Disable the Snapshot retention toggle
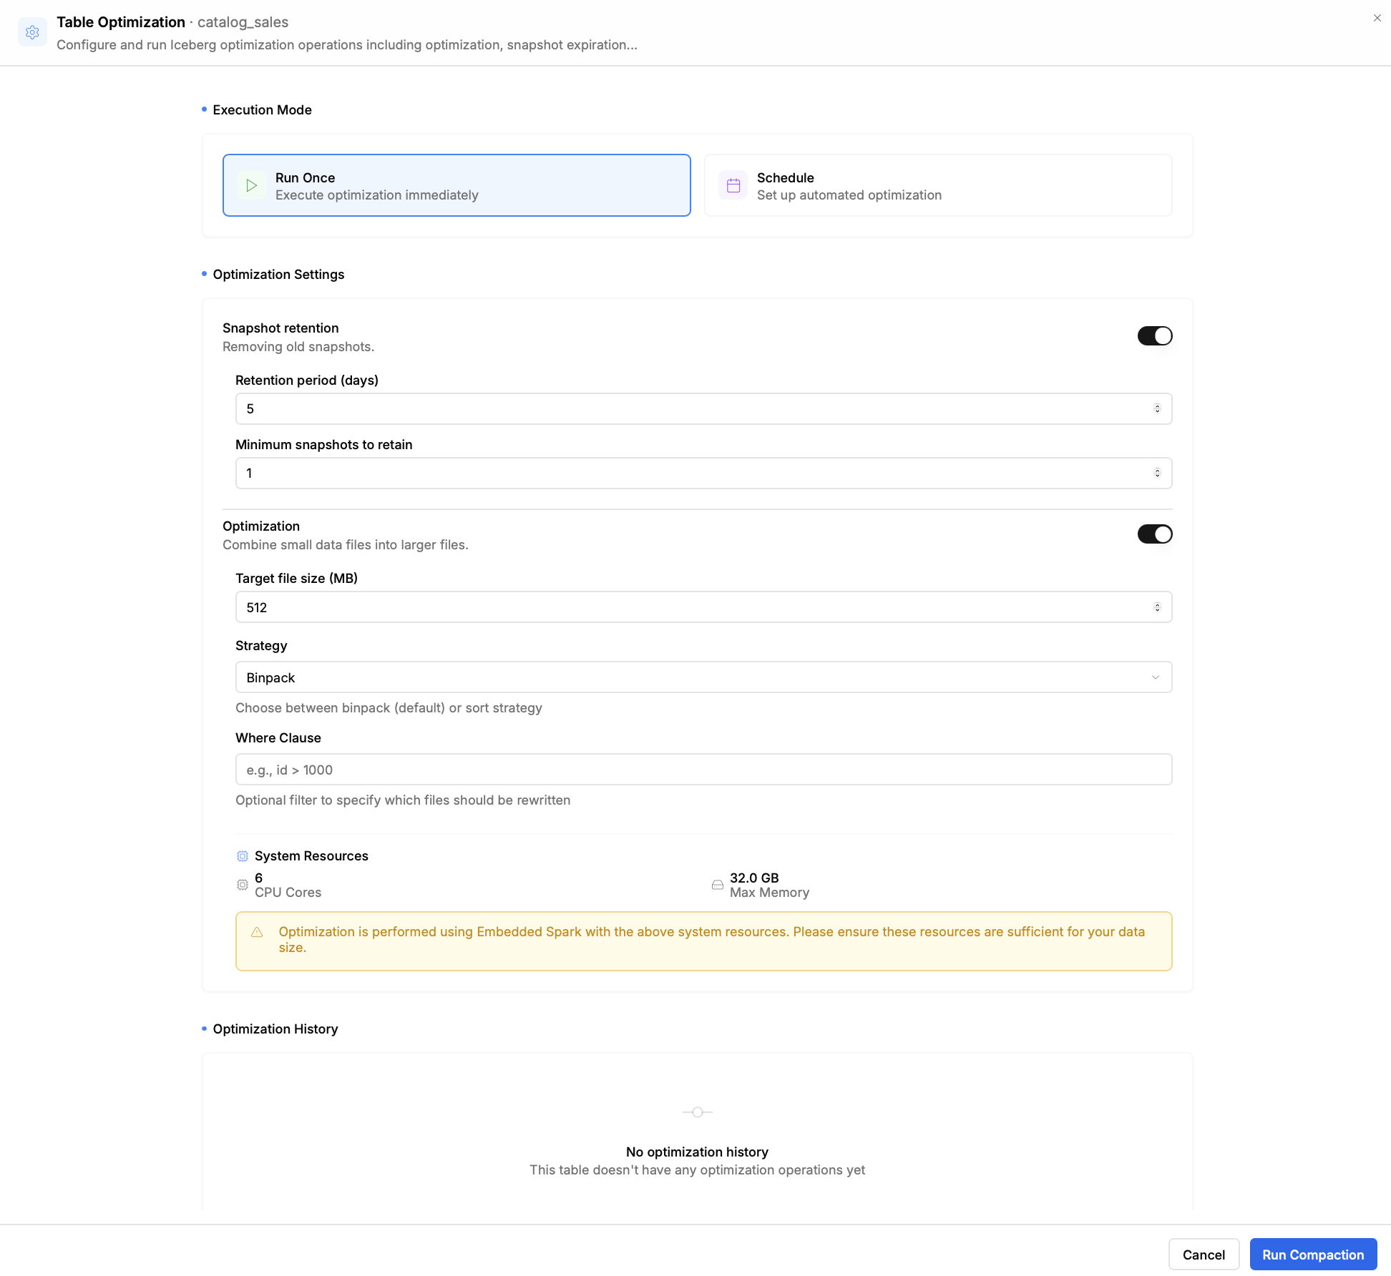 1154,336
